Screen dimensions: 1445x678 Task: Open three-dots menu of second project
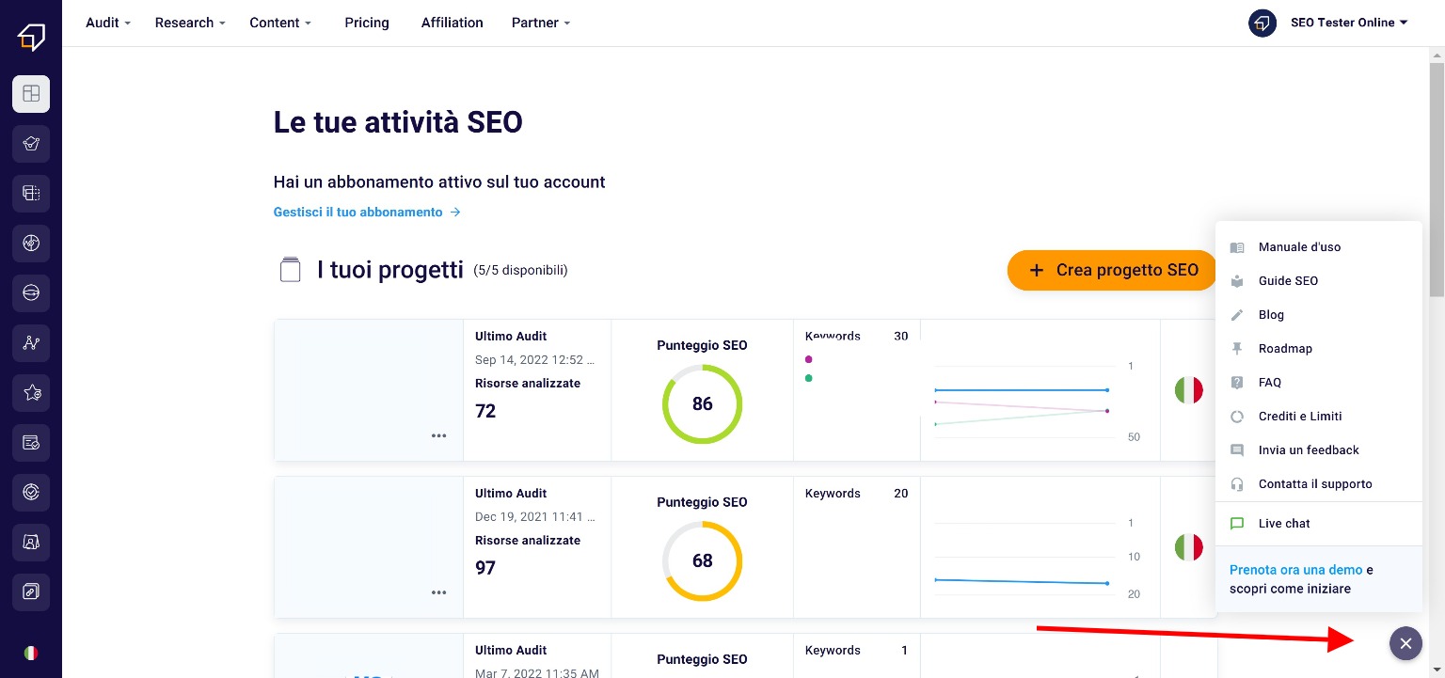click(x=438, y=592)
